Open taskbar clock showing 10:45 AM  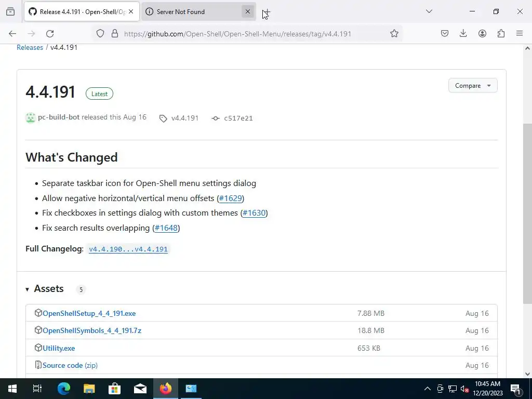487,389
